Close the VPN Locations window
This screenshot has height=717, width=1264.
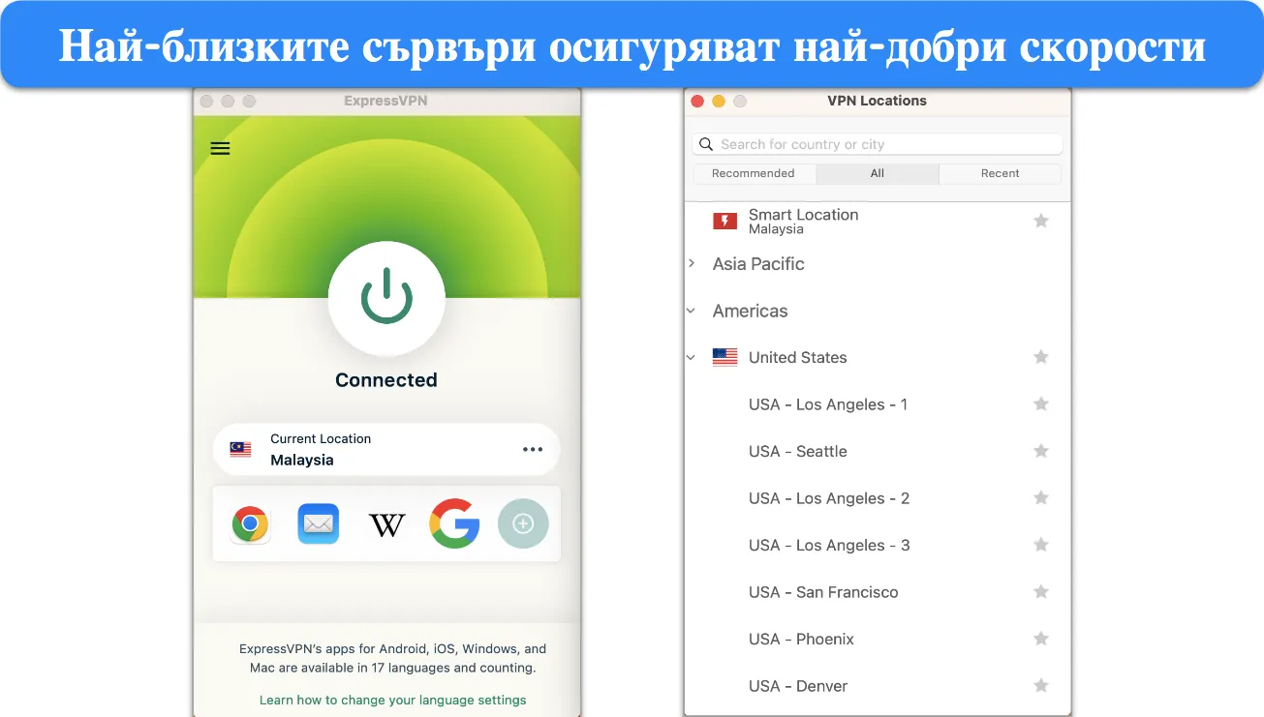click(697, 101)
